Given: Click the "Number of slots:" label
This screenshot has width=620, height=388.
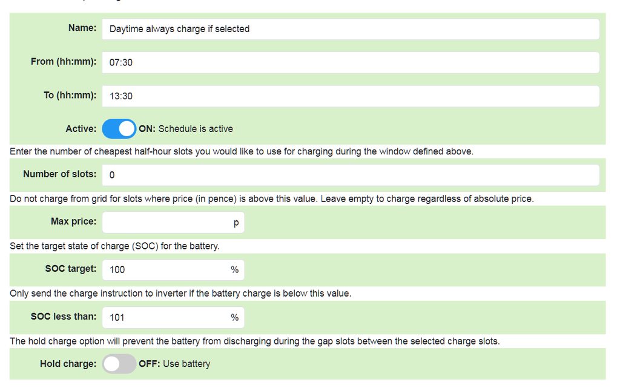Looking at the screenshot, I should 59,174.
